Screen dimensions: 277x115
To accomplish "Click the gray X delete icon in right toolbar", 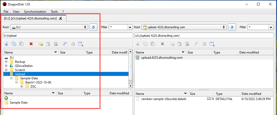I will pyautogui.click(x=162, y=44).
